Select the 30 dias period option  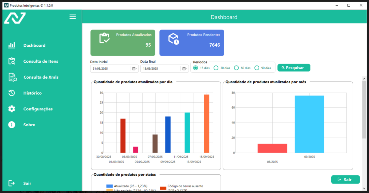pyautogui.click(x=216, y=68)
